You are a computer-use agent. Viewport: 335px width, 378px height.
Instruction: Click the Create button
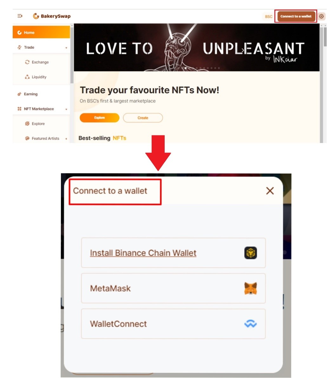(143, 118)
